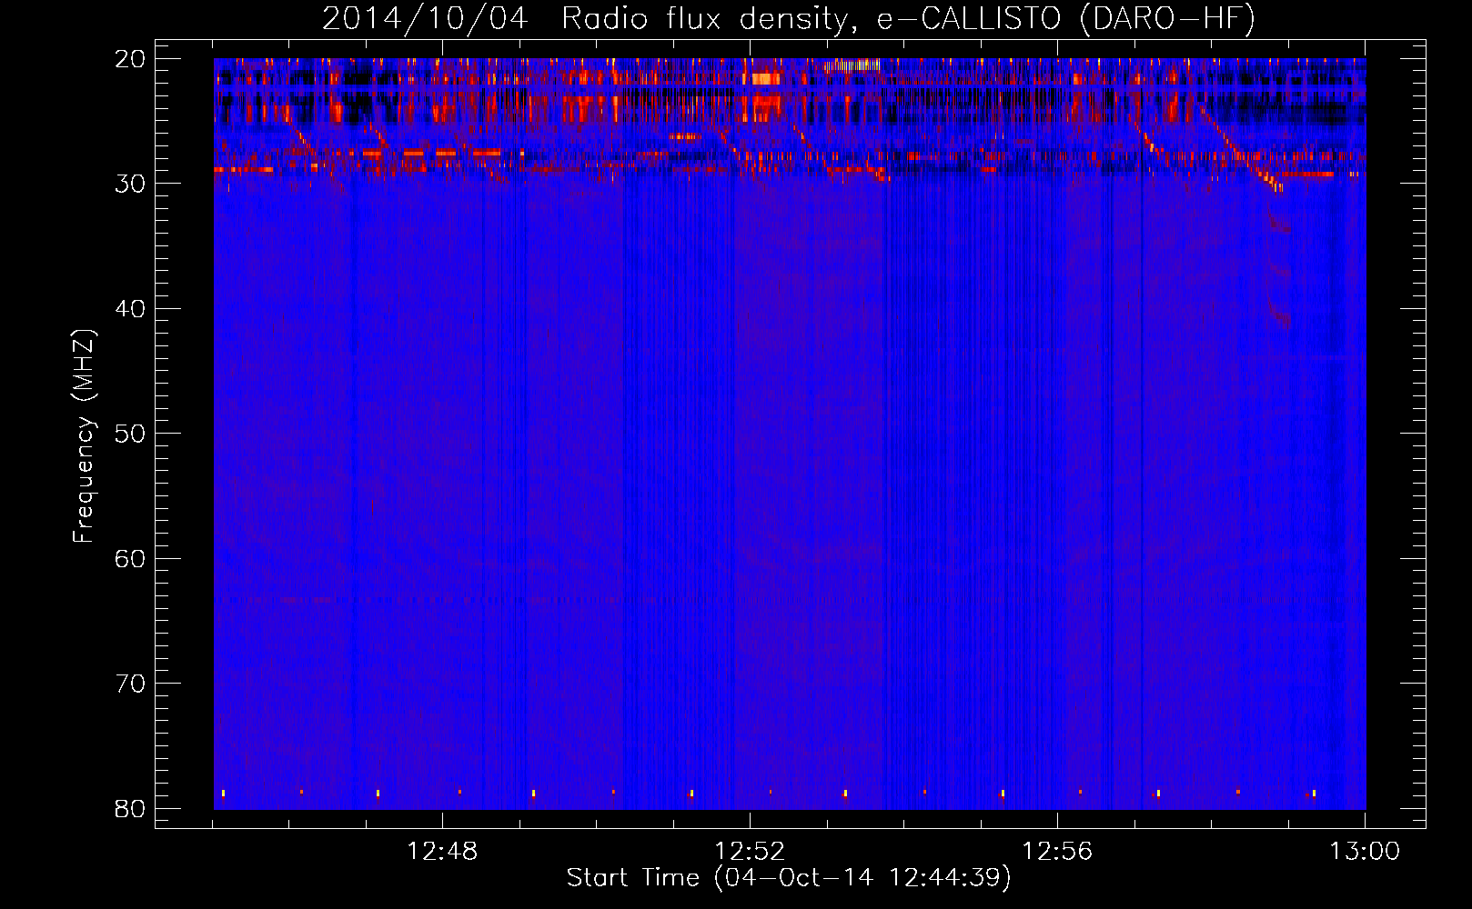The image size is (1472, 909).
Task: Select the 'Frequency (MHZ)' axis label
Action: [x=84, y=436]
